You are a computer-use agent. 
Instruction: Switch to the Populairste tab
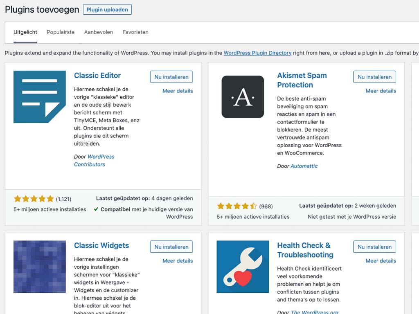click(x=61, y=31)
